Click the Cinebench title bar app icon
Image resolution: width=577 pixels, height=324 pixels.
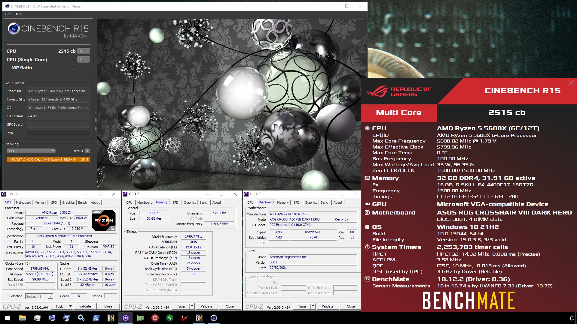coord(7,6)
